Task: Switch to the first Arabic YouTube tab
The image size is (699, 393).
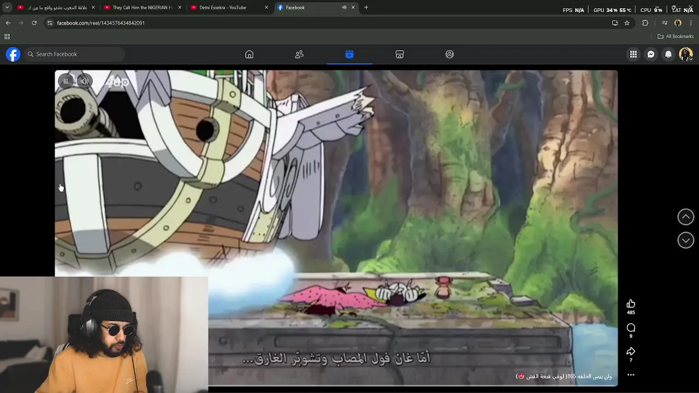Action: tap(57, 8)
